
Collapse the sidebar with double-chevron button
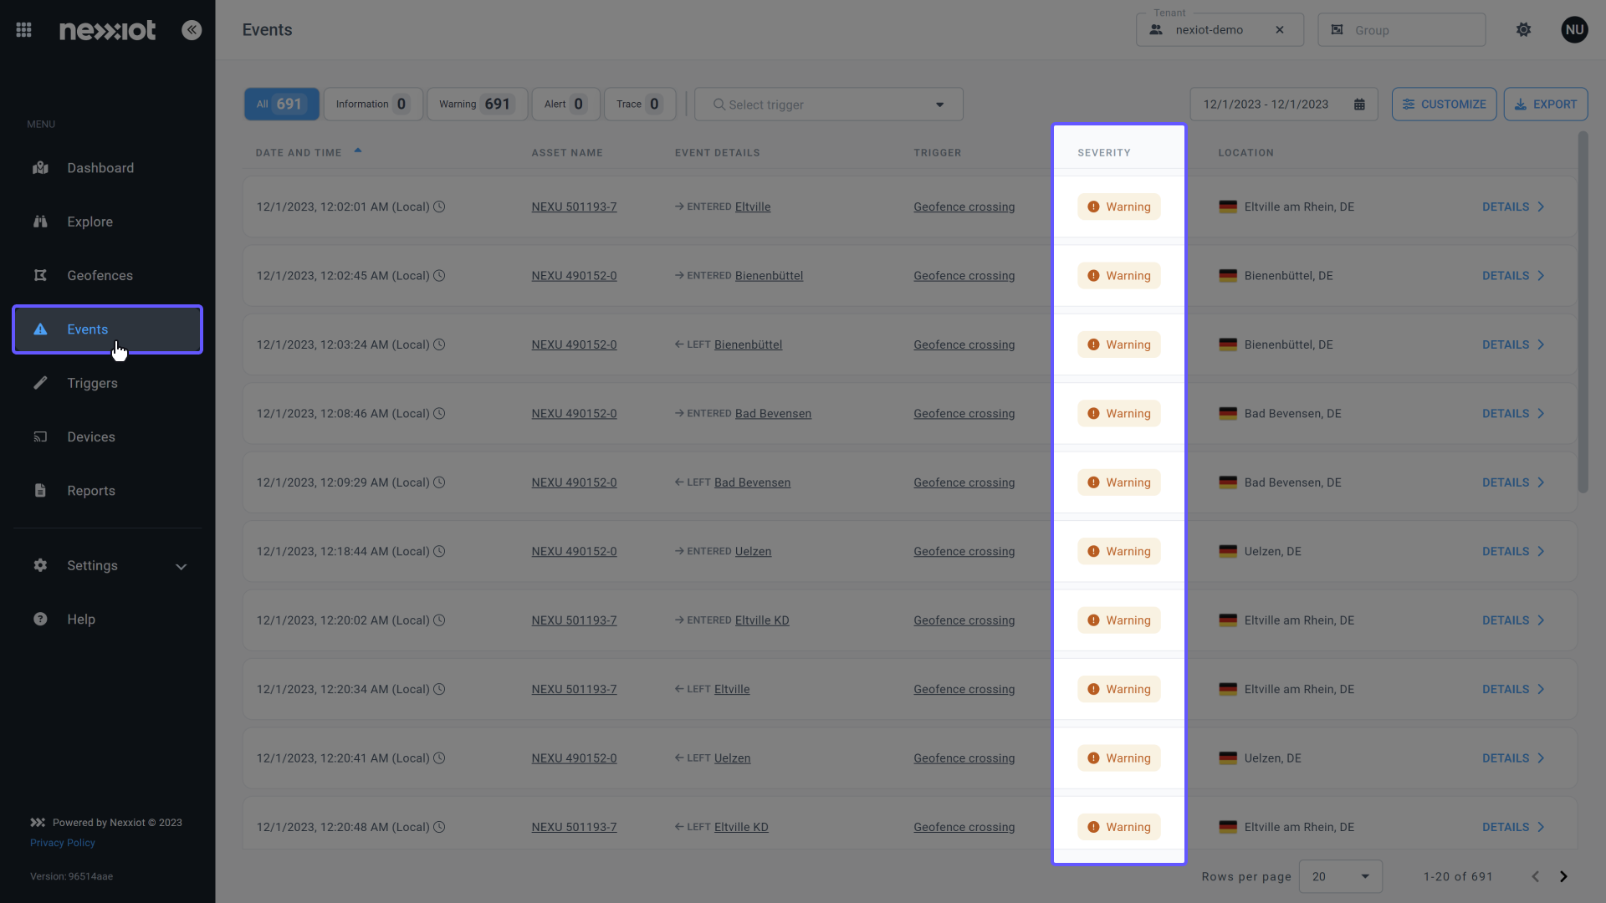[x=192, y=30]
